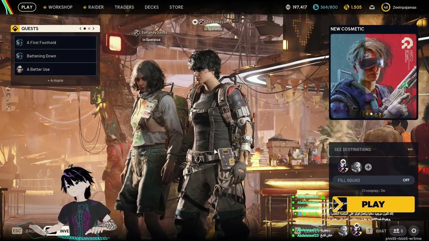Click the raider emblem next to Zeeinpajamas nameplate
This screenshot has width=429, height=241.
coord(201,22)
